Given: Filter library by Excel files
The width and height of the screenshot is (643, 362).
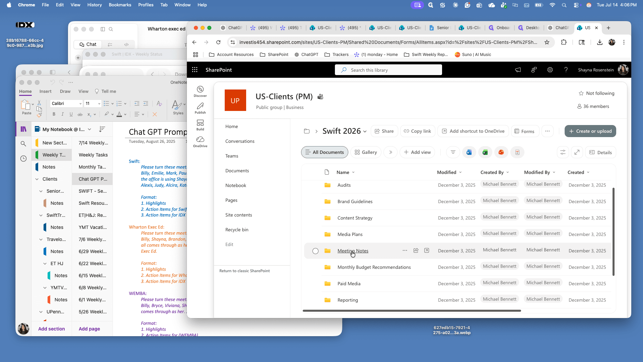Looking at the screenshot, I should click(485, 152).
